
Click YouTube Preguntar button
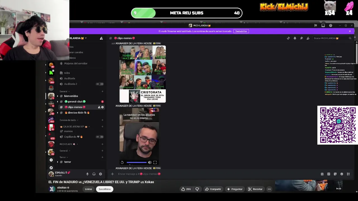point(235,189)
